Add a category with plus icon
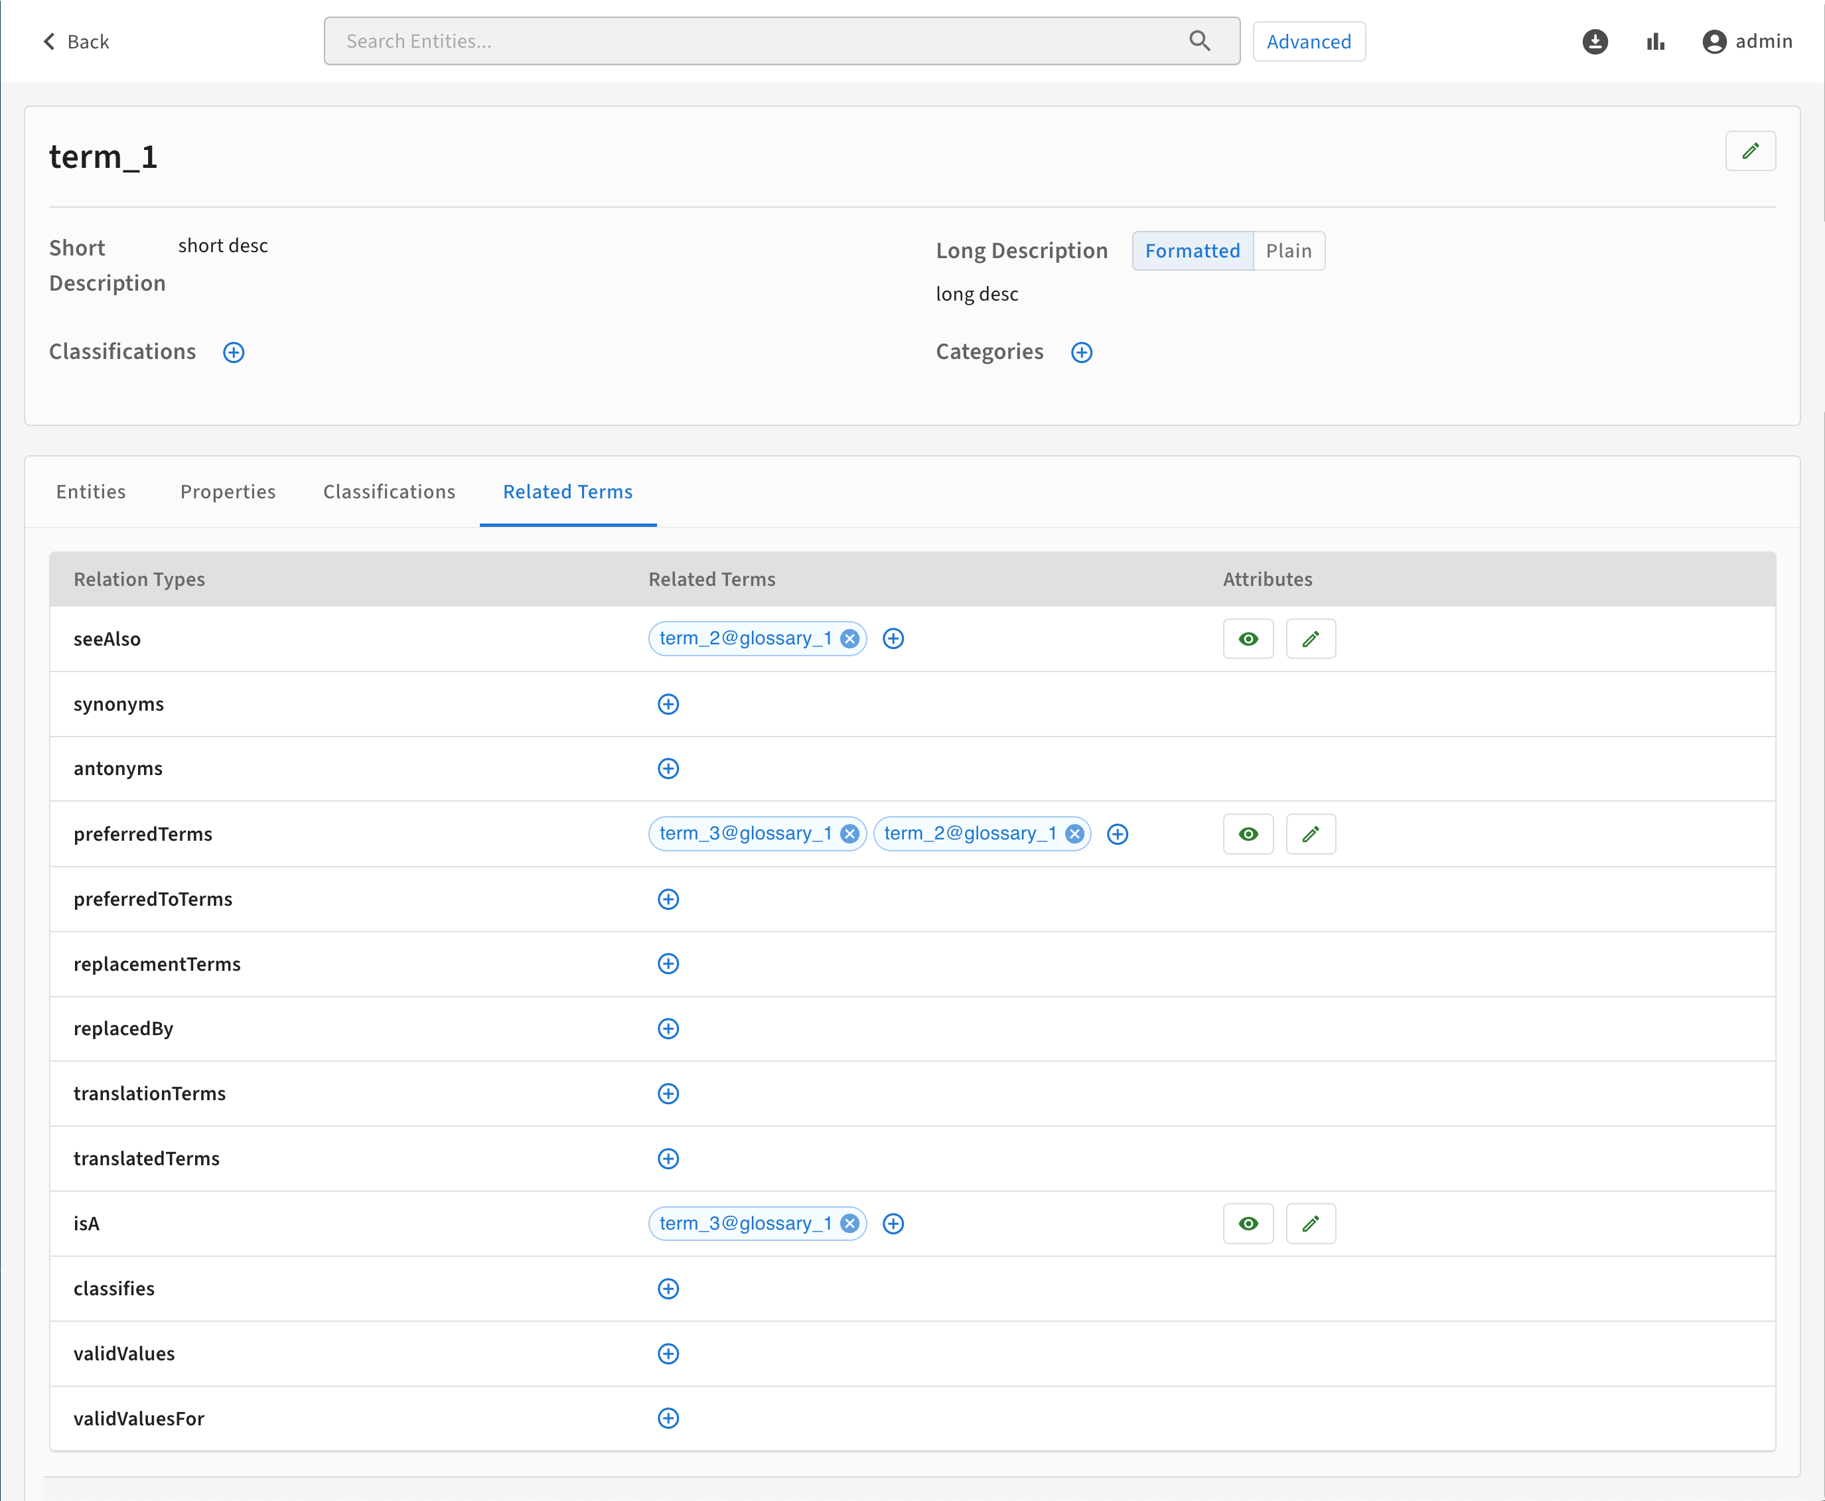Screen dimensions: 1825x1501 [1080, 352]
